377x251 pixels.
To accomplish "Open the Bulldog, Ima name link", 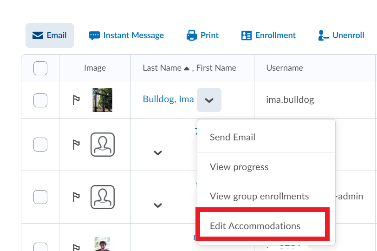I will pos(168,99).
